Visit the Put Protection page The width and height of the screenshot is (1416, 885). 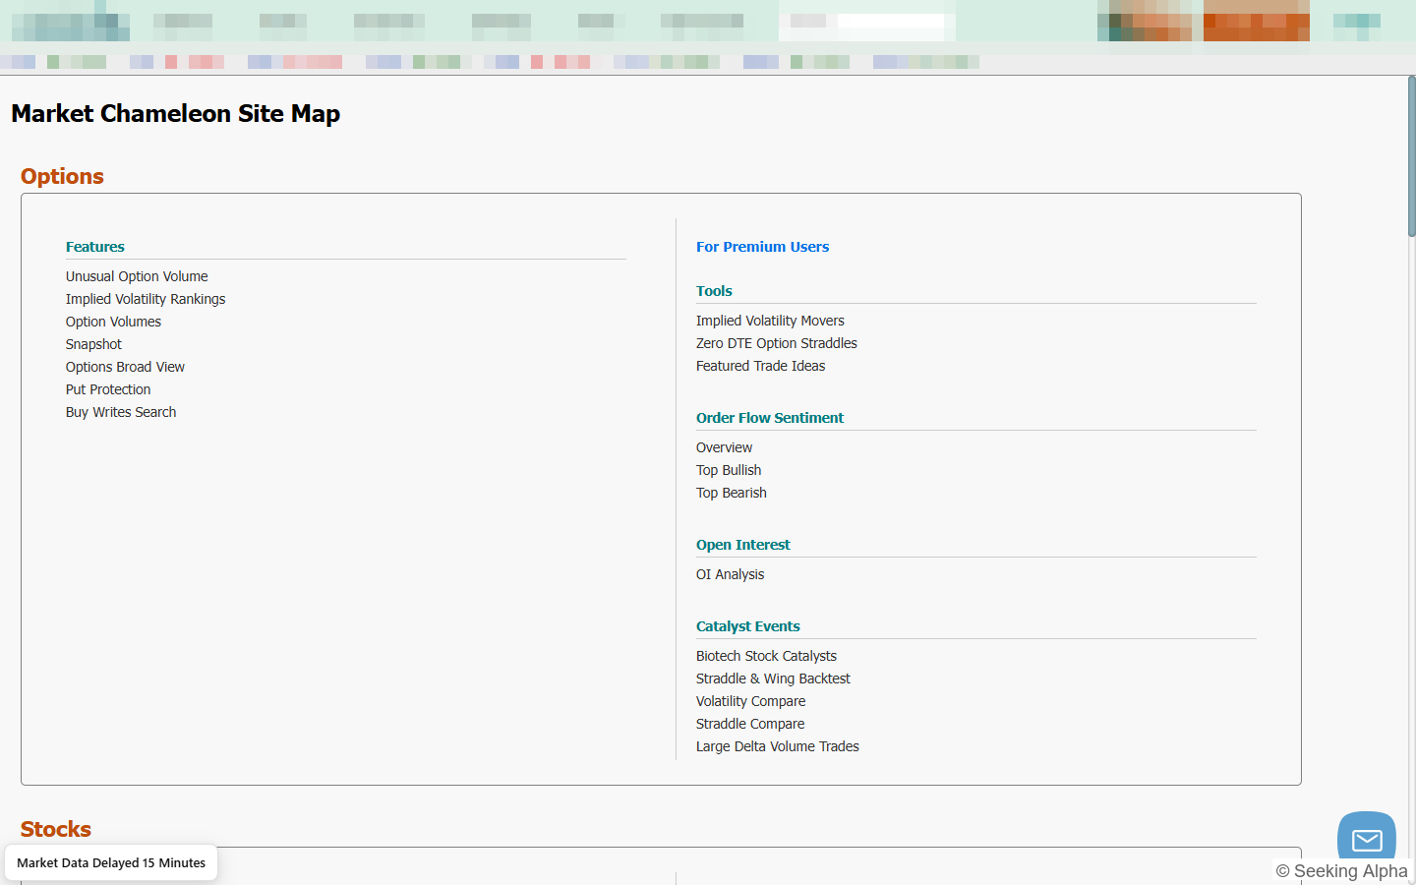[x=108, y=389]
